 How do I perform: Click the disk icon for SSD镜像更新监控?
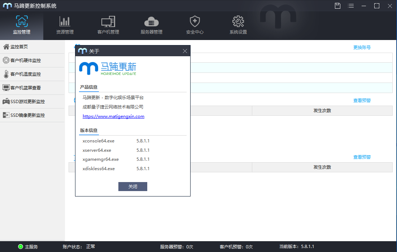click(6, 115)
